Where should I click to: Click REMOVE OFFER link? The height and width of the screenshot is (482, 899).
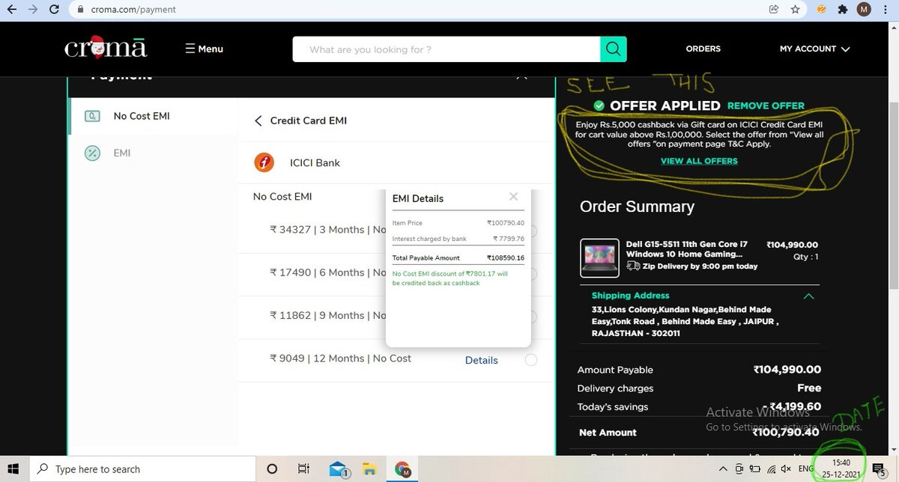tap(766, 106)
